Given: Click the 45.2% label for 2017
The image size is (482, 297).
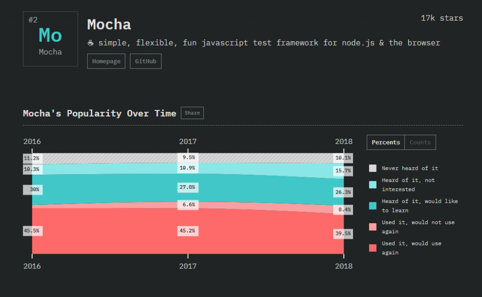Looking at the screenshot, I should pos(188,231).
